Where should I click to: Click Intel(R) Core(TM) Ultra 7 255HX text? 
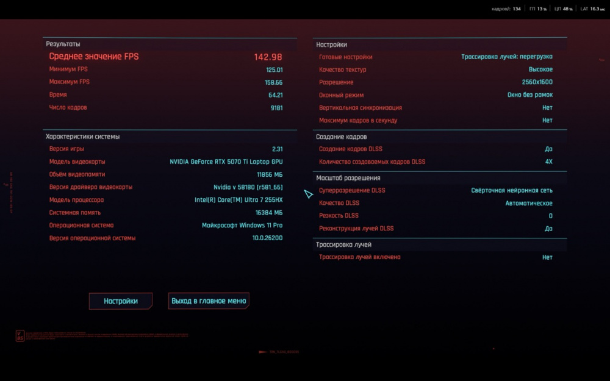[239, 200]
